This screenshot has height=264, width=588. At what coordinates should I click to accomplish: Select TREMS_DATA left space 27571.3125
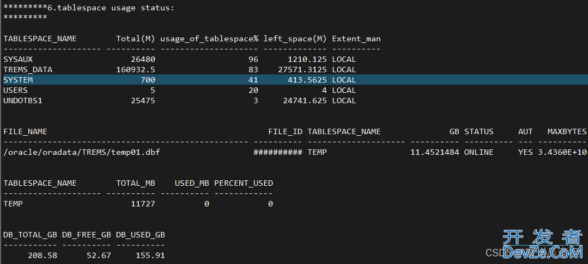pos(302,70)
